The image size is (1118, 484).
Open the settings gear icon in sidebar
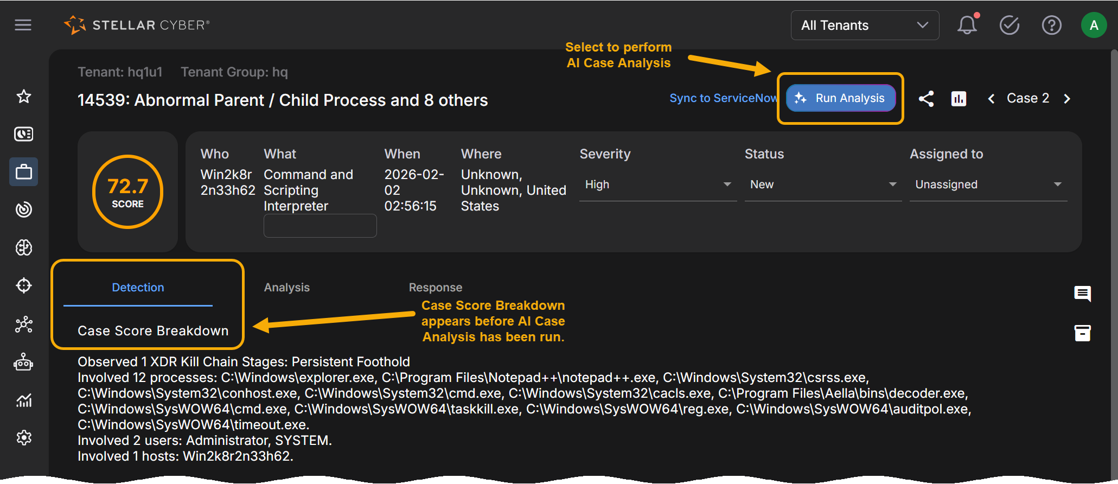[x=24, y=437]
